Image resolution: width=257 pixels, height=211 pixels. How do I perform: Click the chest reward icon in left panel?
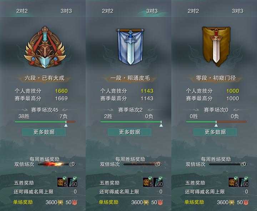[x=62, y=182]
